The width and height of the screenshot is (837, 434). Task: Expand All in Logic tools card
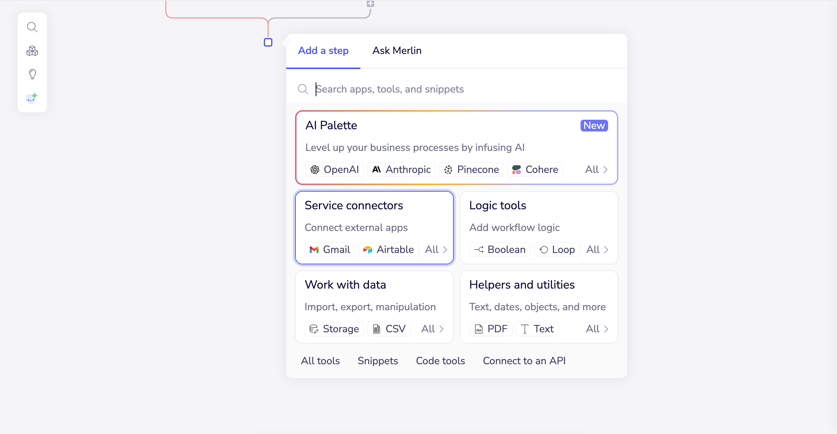coord(597,250)
